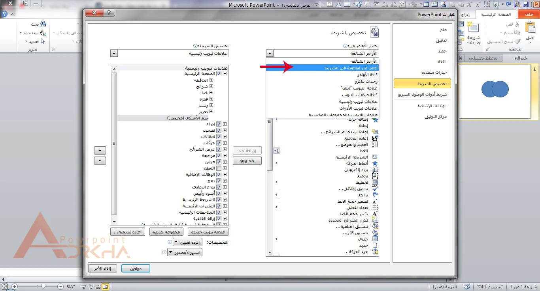Click علامة تبويب جديدة (New Tab) button
The height and width of the screenshot is (291, 540).
pos(208,232)
